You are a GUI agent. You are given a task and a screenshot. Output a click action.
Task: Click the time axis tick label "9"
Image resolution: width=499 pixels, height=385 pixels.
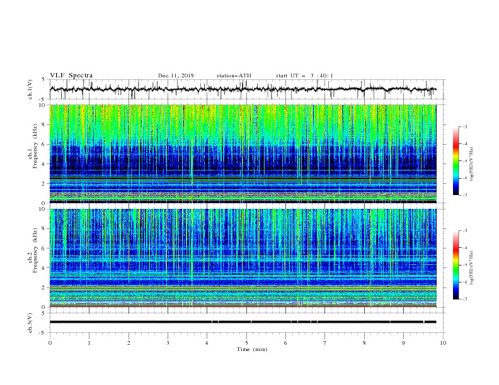click(x=403, y=343)
